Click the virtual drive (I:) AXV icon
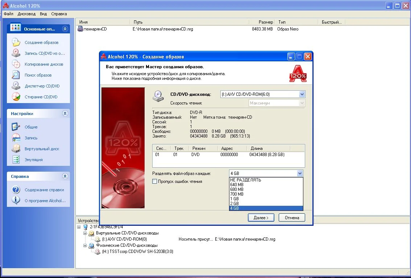 97,239
